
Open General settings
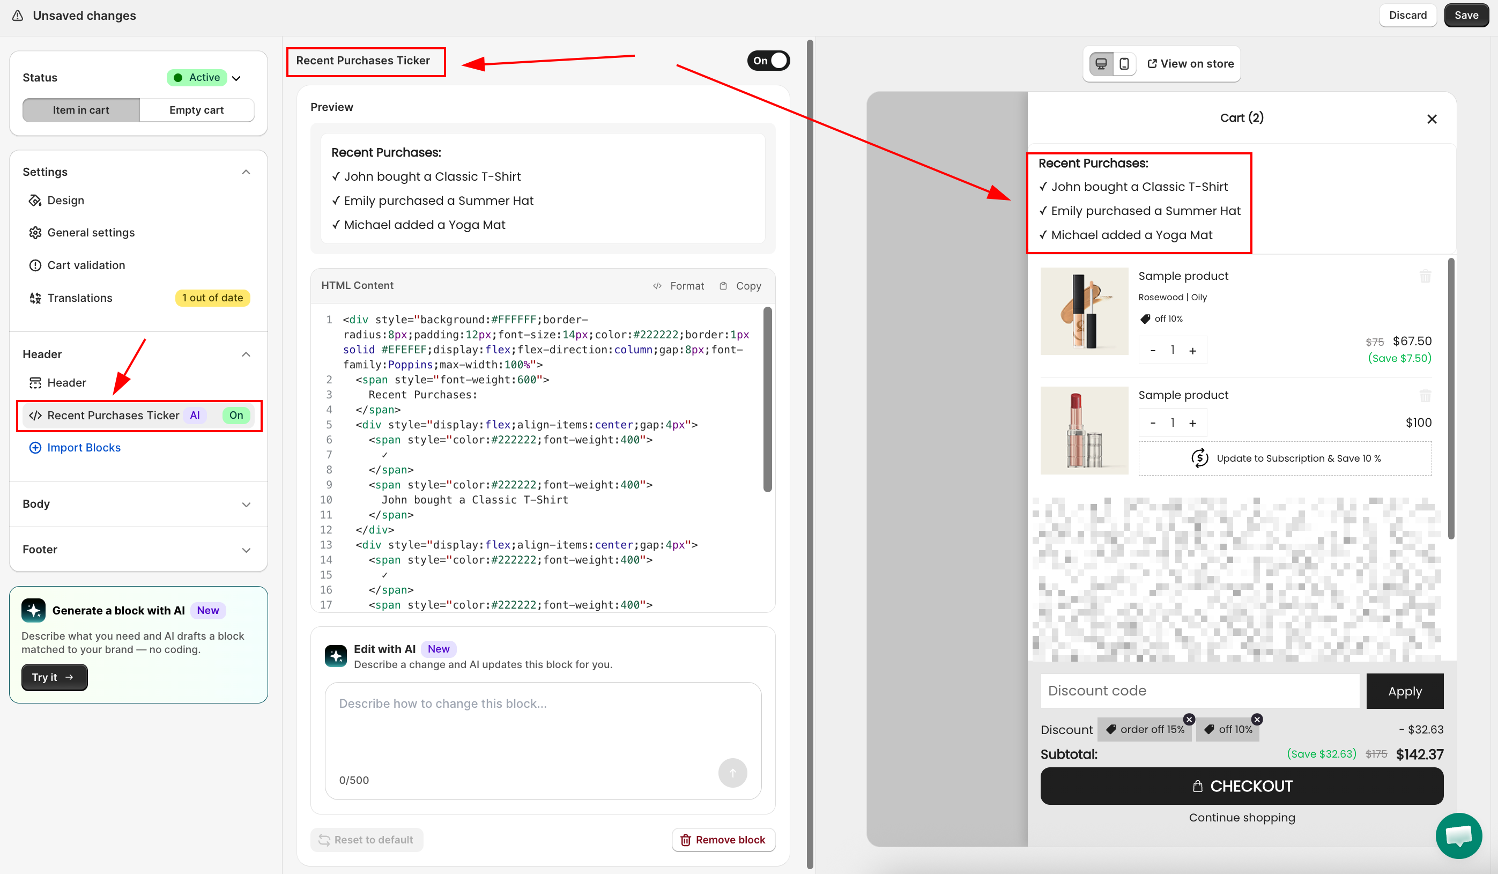pos(138,233)
